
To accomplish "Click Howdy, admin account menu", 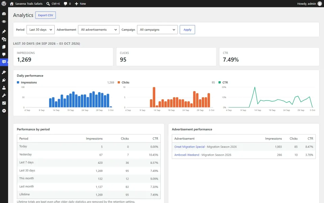I will [x=306, y=4].
